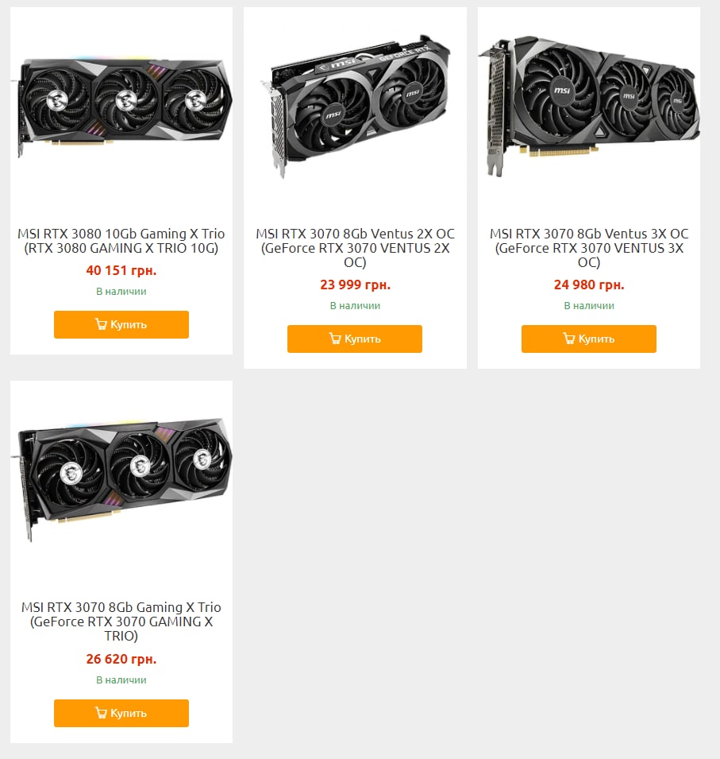Buy the MSI RTX 3080 Gaming X Trio
This screenshot has width=720, height=759.
121,324
